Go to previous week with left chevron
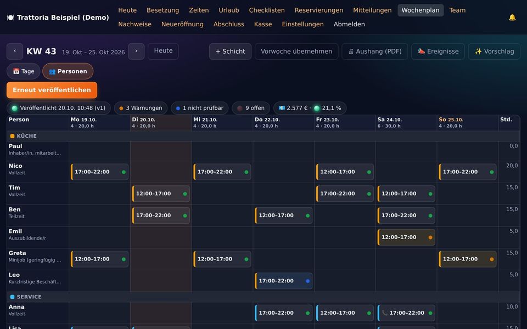527x329 pixels. tap(15, 52)
